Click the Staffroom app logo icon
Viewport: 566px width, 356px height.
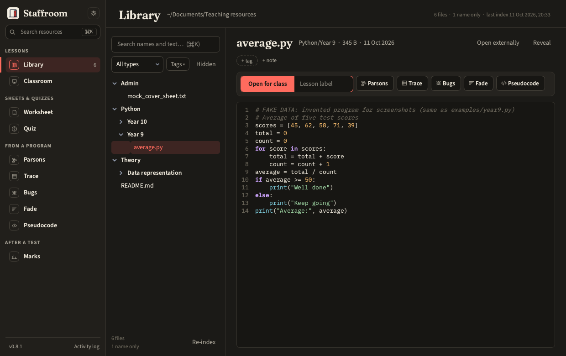pyautogui.click(x=13, y=13)
